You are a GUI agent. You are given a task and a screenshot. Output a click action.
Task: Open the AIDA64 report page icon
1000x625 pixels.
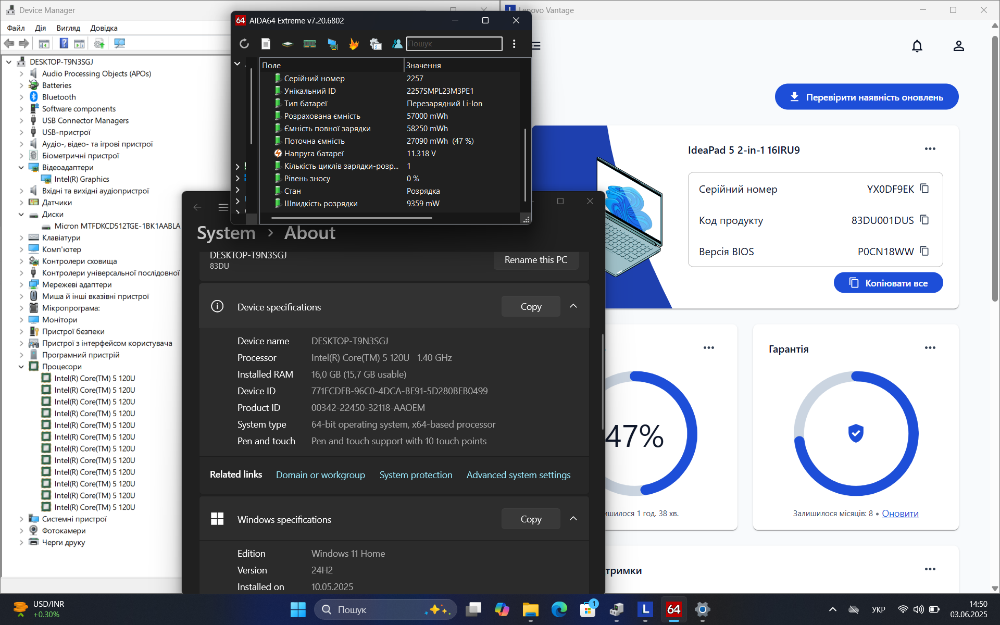(x=266, y=44)
